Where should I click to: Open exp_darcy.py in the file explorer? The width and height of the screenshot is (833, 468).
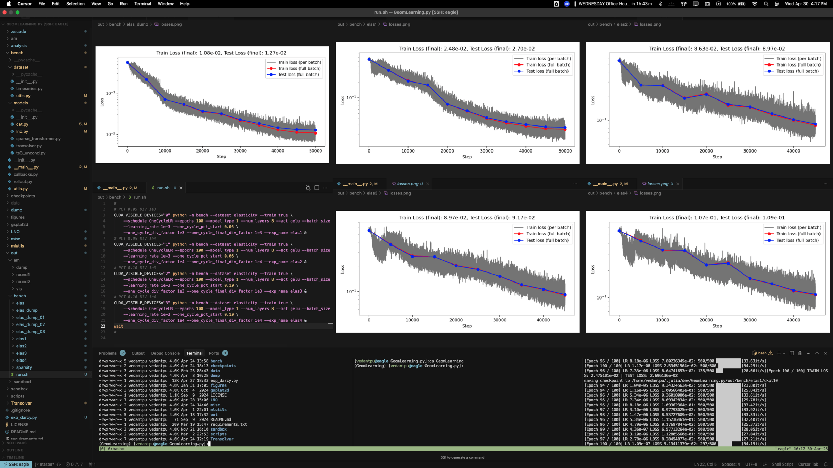click(24, 417)
